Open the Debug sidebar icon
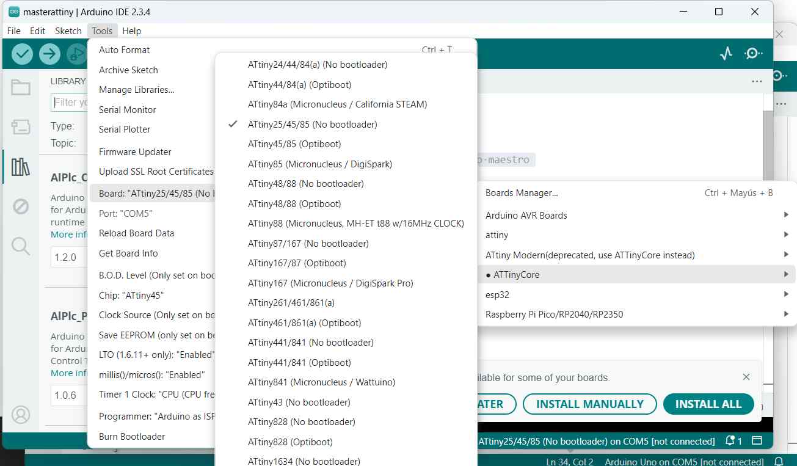This screenshot has height=466, width=797. pos(21,206)
